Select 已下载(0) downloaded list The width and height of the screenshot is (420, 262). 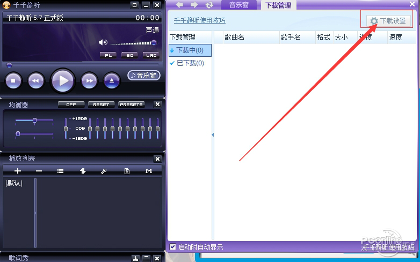[x=190, y=63]
